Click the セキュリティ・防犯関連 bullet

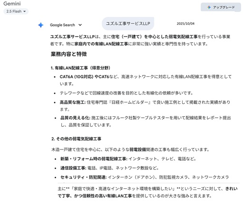pyautogui.click(x=145, y=177)
